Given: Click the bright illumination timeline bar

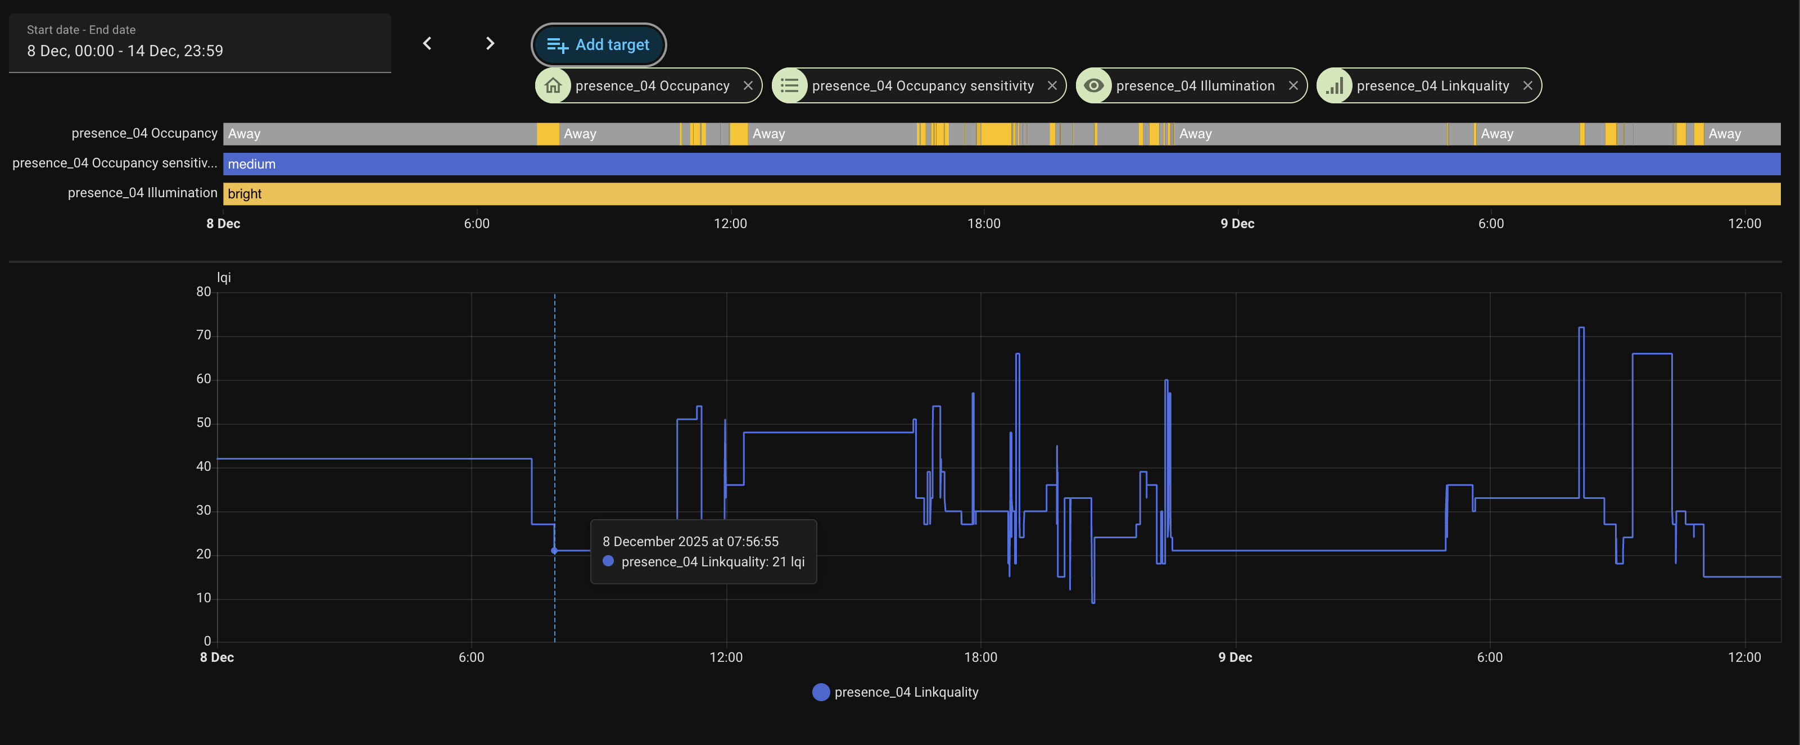Looking at the screenshot, I should coord(1001,194).
